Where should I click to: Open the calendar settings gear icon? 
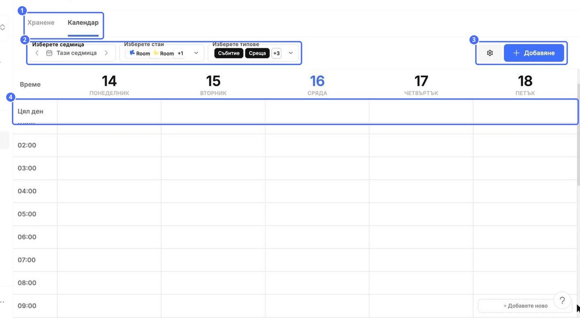pos(490,53)
